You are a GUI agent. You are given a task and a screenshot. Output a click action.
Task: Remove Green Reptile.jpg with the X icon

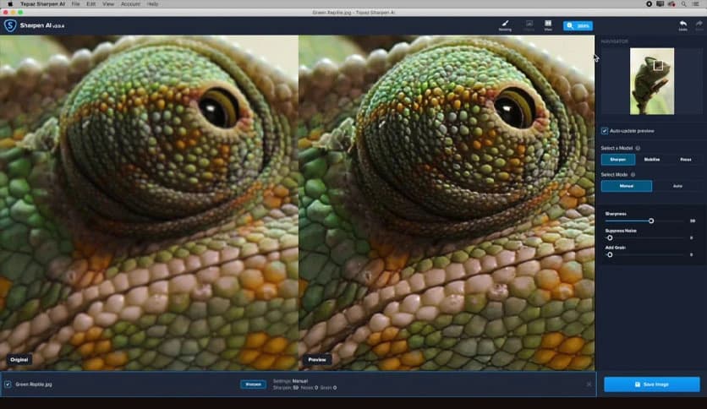589,384
